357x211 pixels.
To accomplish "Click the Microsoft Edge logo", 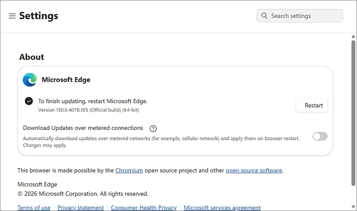I will pyautogui.click(x=30, y=80).
